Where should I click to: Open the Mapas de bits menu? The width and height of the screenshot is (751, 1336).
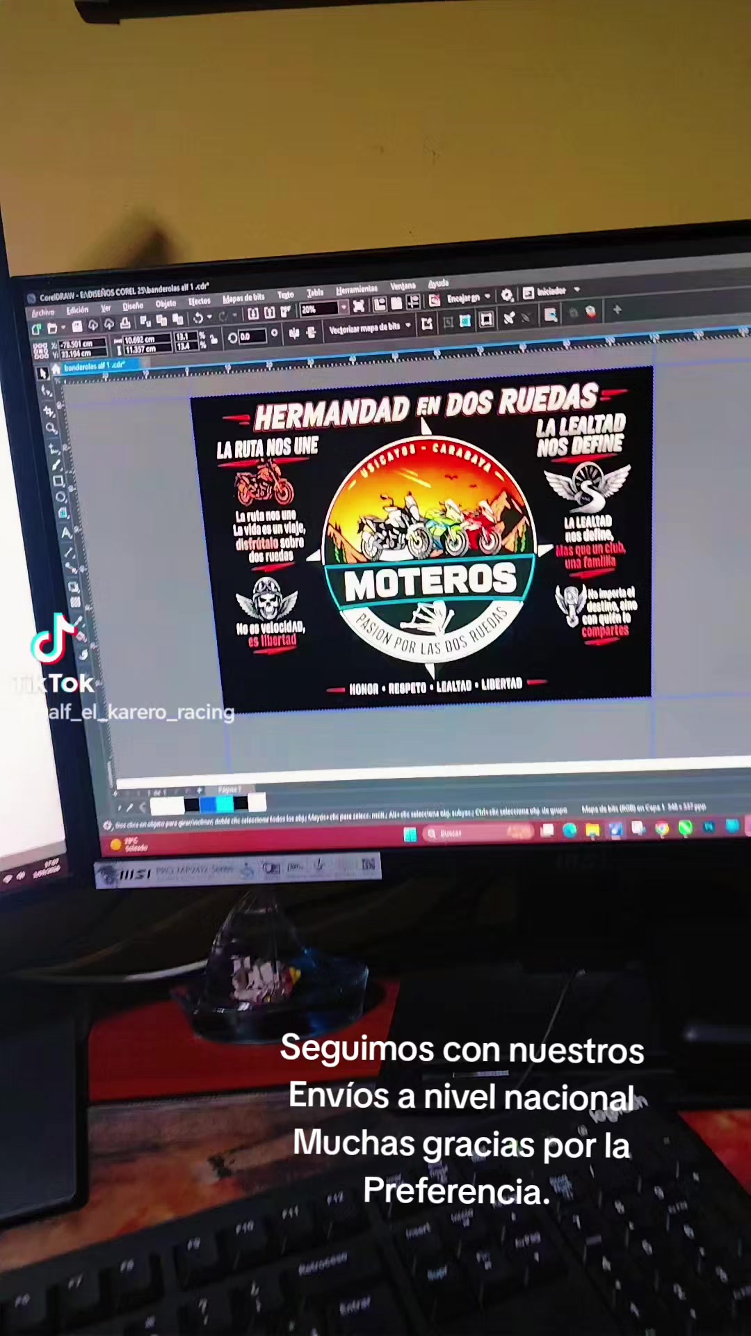point(243,299)
